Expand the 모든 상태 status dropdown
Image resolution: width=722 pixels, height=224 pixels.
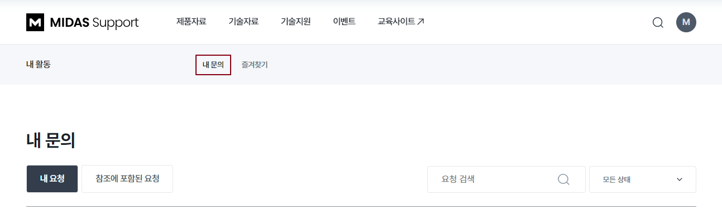(x=642, y=179)
